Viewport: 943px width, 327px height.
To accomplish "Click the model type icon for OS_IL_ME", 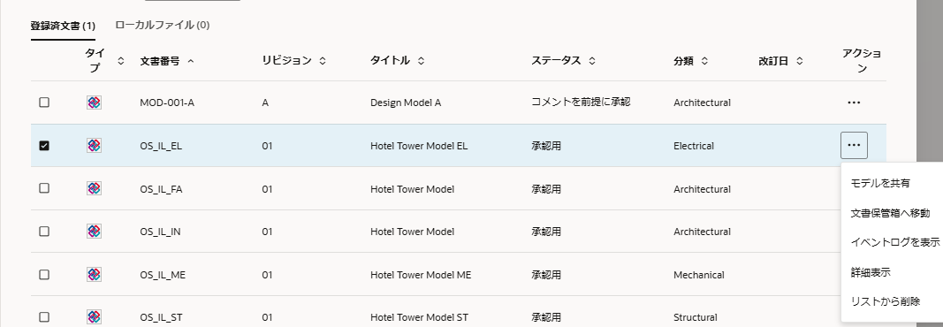I will (94, 275).
